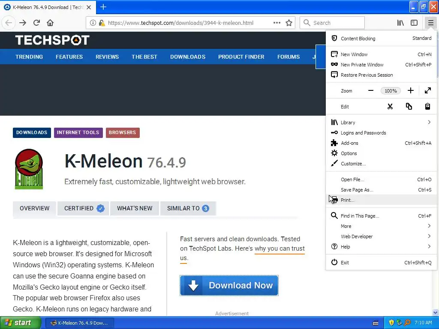Open Logins and Passwords
439x329 pixels.
click(x=381, y=133)
